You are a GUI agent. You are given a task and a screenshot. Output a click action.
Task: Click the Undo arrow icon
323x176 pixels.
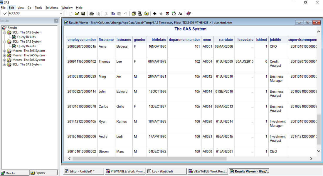point(125,14)
